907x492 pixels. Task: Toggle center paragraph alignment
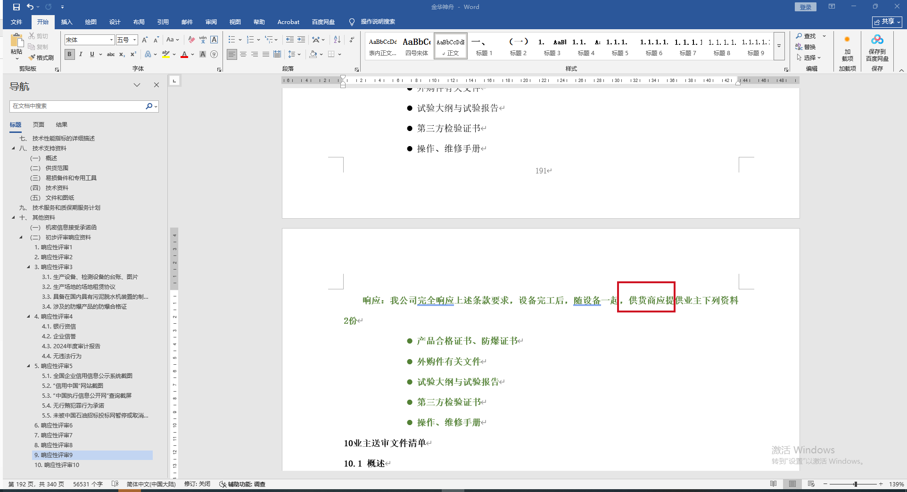pyautogui.click(x=243, y=54)
